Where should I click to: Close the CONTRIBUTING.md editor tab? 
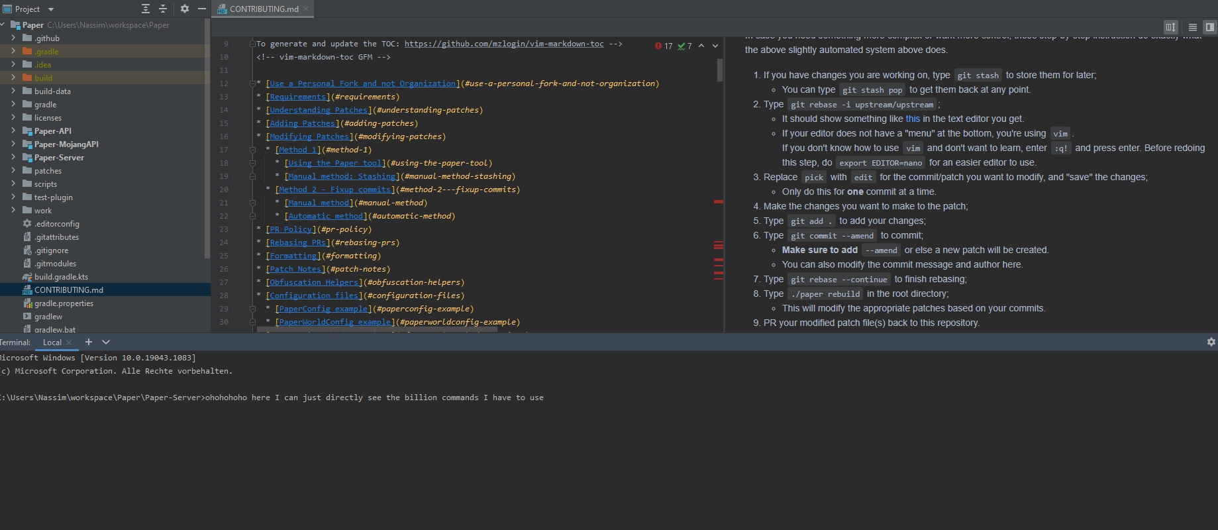coord(306,9)
